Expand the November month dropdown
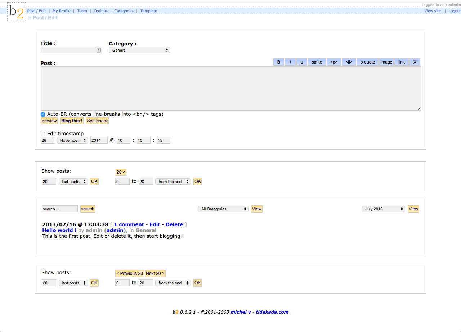461x332 pixels. click(72, 140)
